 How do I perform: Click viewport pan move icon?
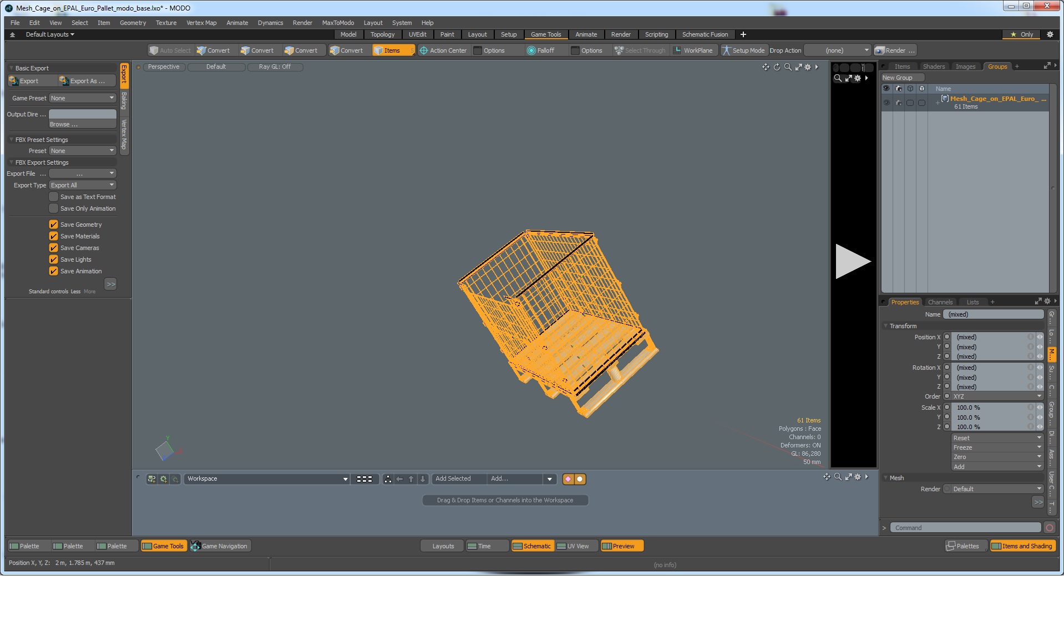coord(766,67)
